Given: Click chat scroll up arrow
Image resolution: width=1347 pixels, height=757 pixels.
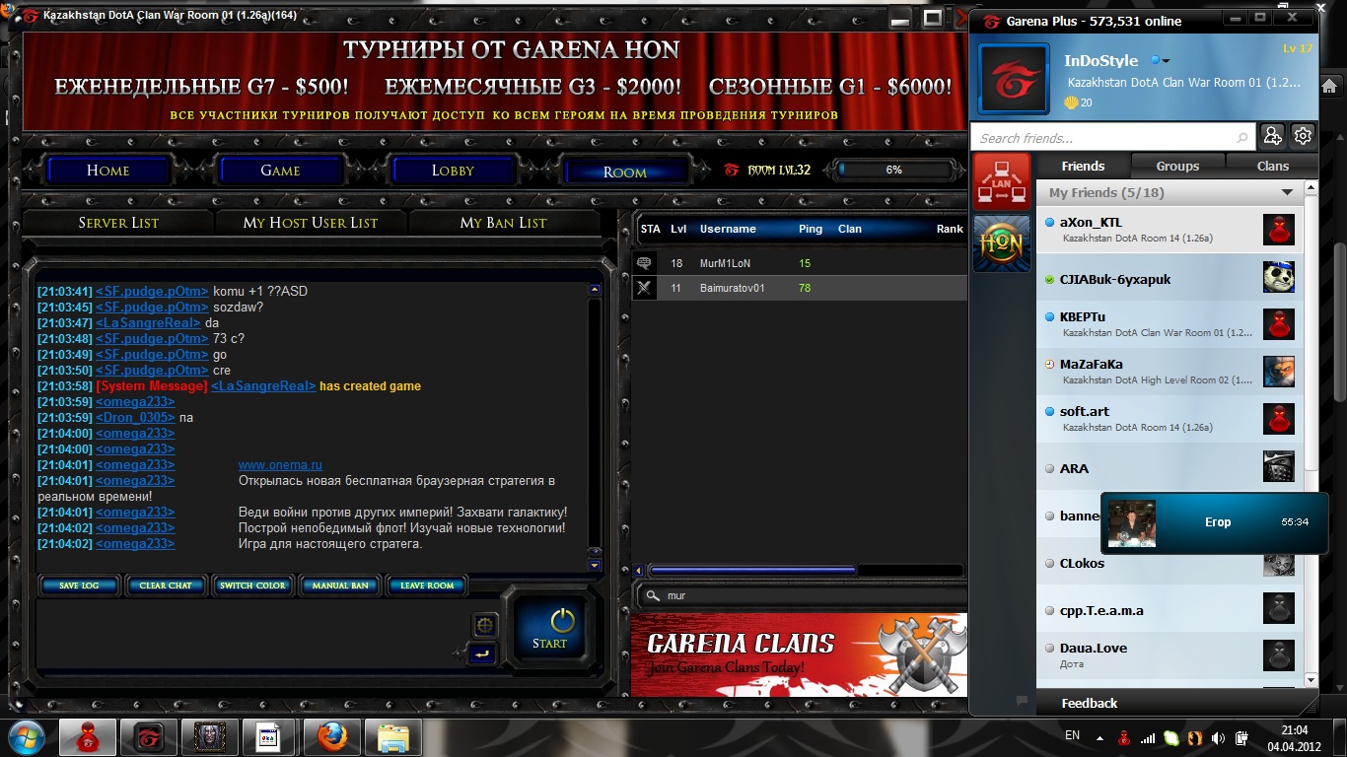Looking at the screenshot, I should click(x=595, y=290).
